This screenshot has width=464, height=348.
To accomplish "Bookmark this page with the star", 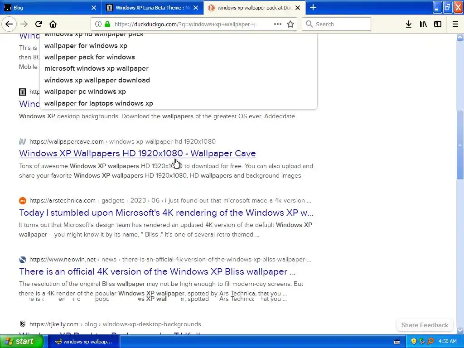I will click(290, 24).
